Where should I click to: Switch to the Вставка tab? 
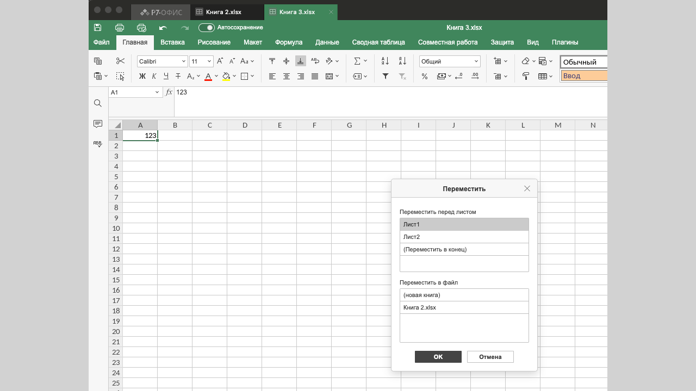[x=172, y=42]
